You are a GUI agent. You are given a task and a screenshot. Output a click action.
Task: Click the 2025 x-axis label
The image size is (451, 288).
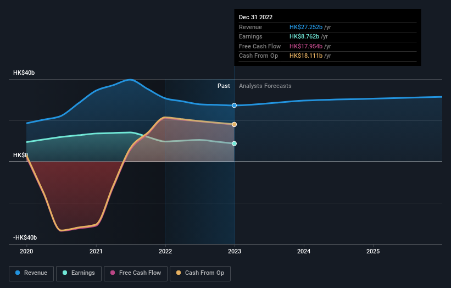[373, 252]
